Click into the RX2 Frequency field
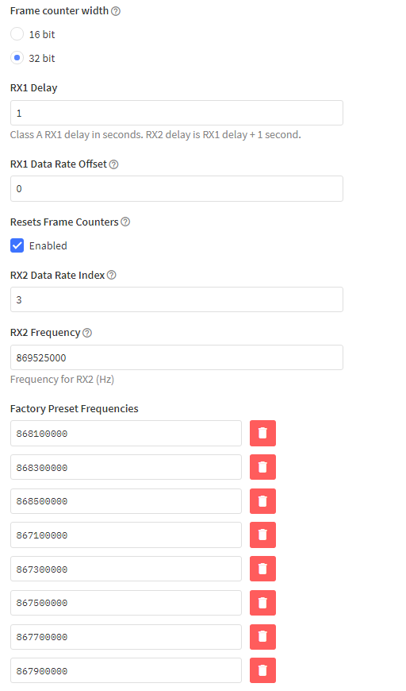The image size is (406, 691). (x=176, y=357)
